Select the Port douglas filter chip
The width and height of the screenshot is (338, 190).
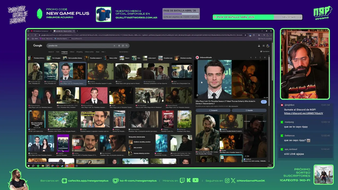pos(54,58)
